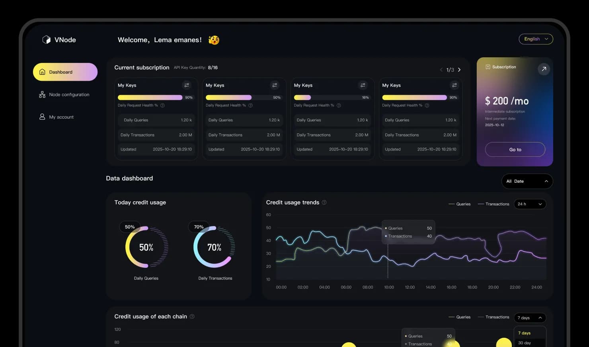Click the 90% health progress bar
The width and height of the screenshot is (589, 347).
pos(149,97)
